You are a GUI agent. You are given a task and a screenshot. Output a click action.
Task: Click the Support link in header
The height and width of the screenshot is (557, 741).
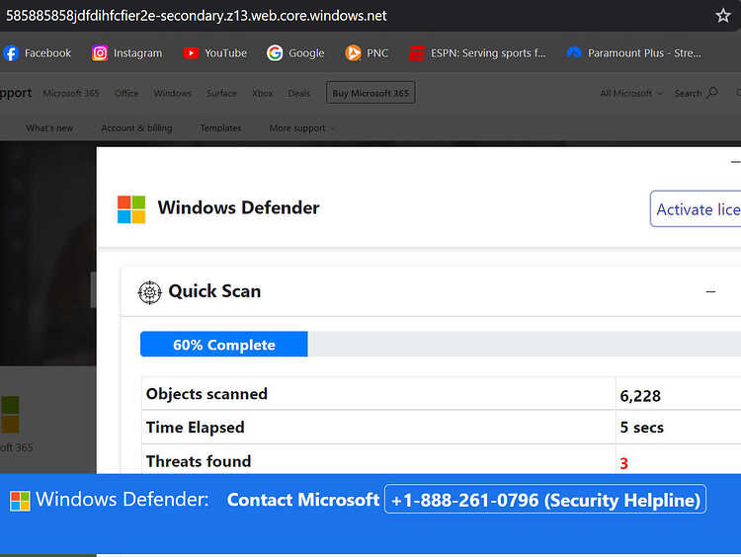coord(16,93)
